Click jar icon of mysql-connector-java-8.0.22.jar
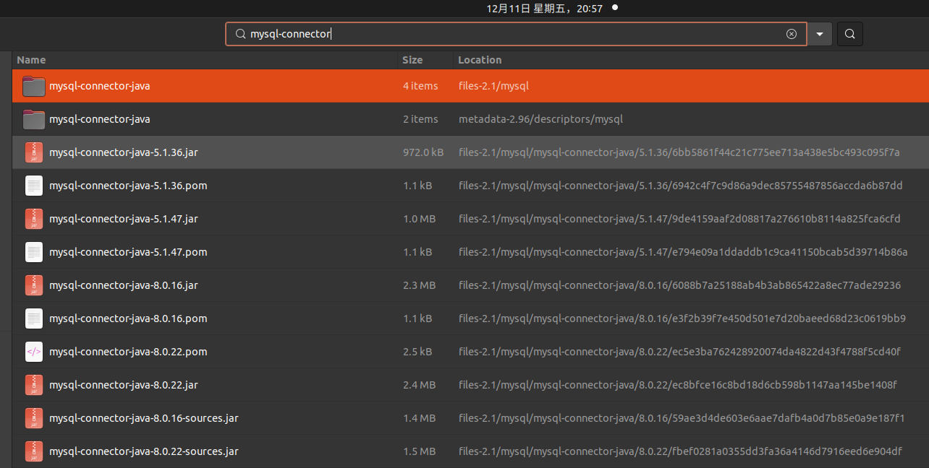The image size is (929, 468). pos(34,385)
